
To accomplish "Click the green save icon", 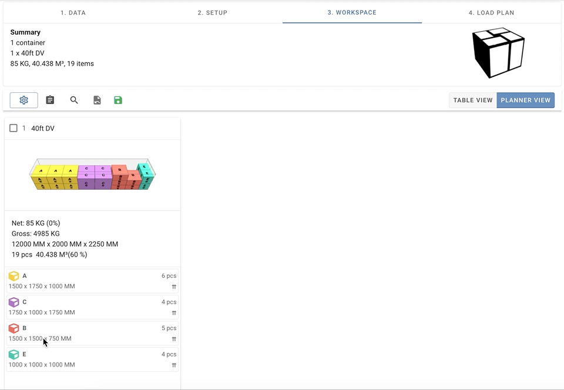I will pos(118,100).
